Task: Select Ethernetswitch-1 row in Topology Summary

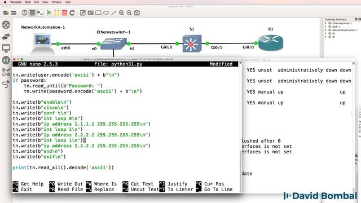Action: (342, 24)
